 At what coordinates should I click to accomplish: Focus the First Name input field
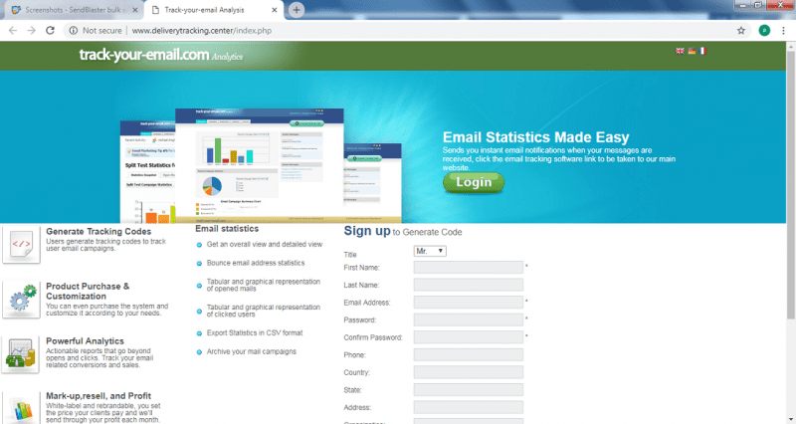point(468,267)
